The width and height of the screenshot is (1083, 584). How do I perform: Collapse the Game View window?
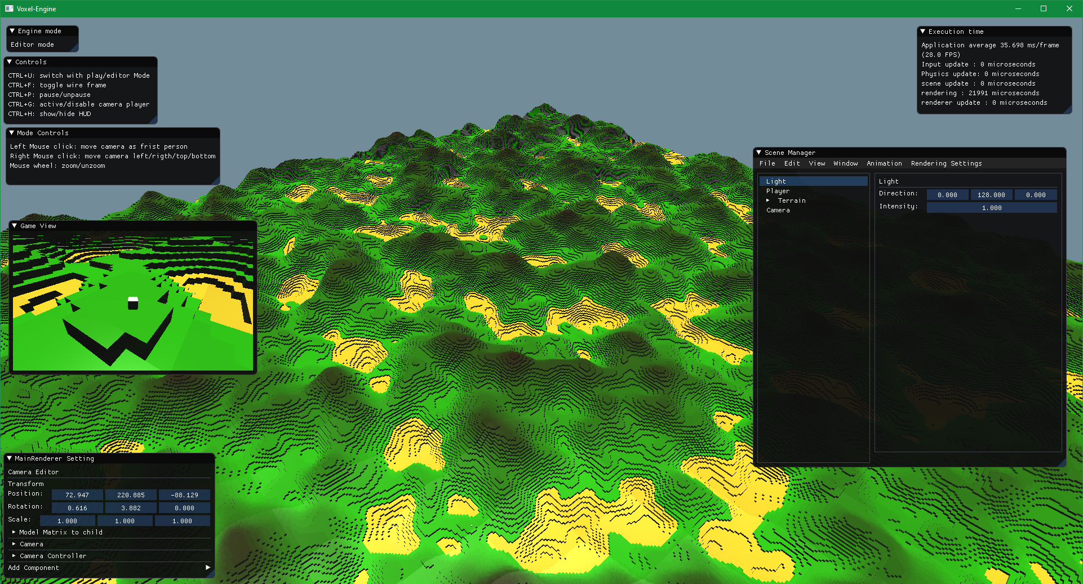click(15, 226)
